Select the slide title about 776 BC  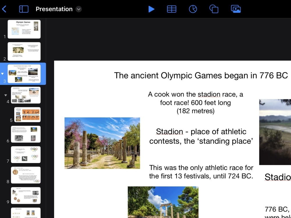pos(201,76)
